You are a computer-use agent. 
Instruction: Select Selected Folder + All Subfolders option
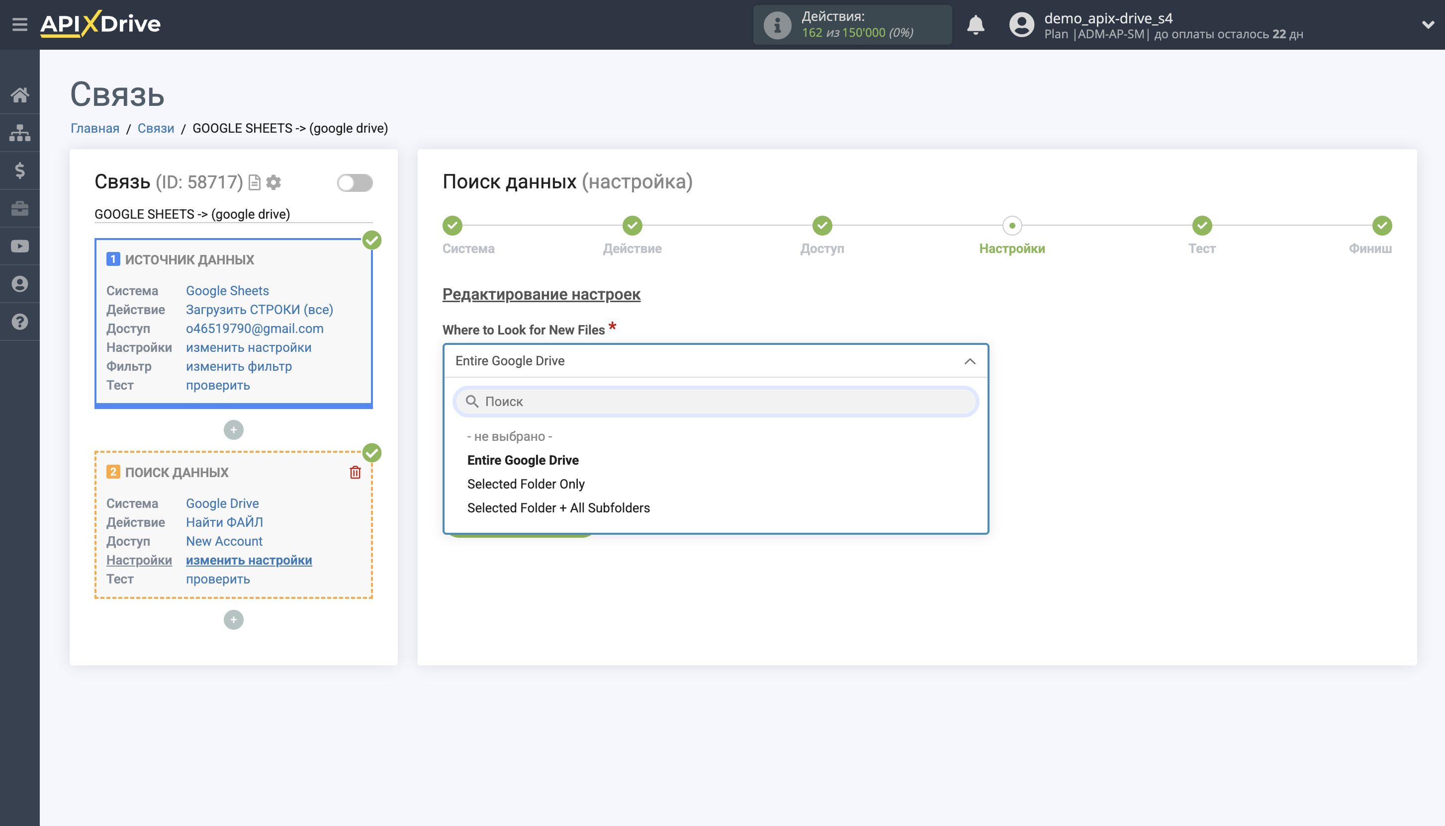tap(558, 508)
